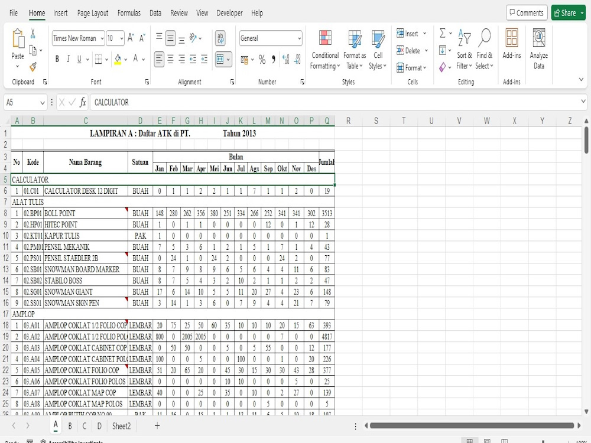Screen dimensions: 591x443
Task: Click the Insert Function fx icon
Action: coord(83,102)
